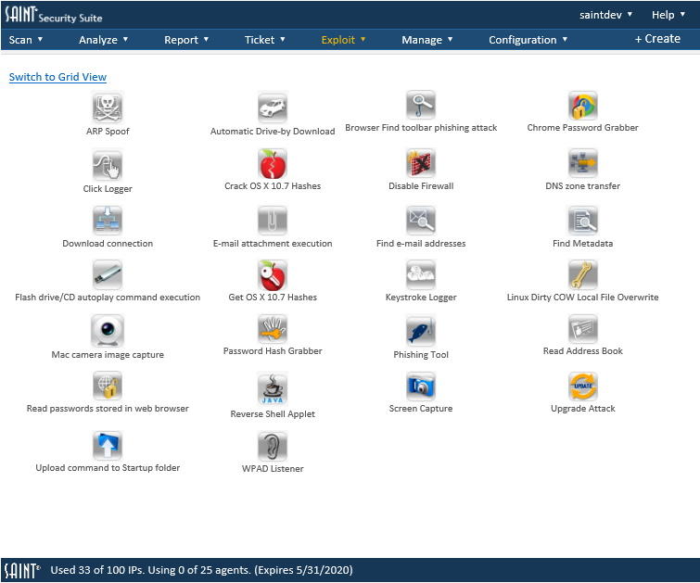The image size is (700, 583).
Task: Expand the Manage menu arrow
Action: (x=450, y=39)
